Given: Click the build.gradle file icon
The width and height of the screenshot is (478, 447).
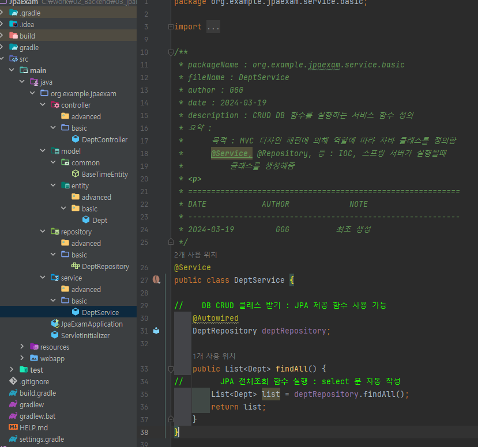Looking at the screenshot, I should (x=13, y=393).
